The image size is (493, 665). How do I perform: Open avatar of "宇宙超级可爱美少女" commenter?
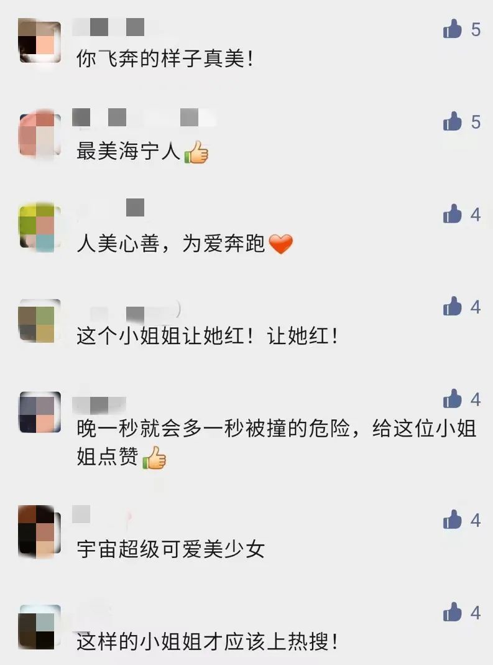click(40, 532)
